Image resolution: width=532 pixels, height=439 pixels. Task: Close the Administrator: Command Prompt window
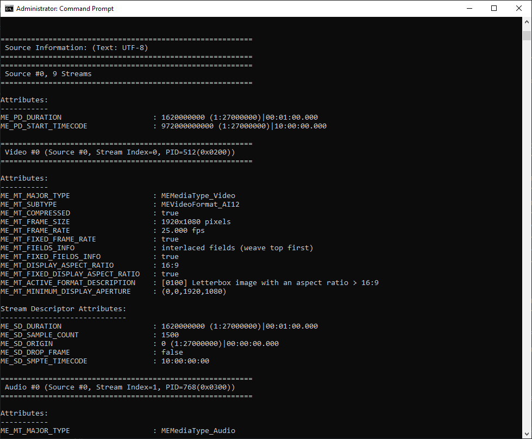click(519, 9)
